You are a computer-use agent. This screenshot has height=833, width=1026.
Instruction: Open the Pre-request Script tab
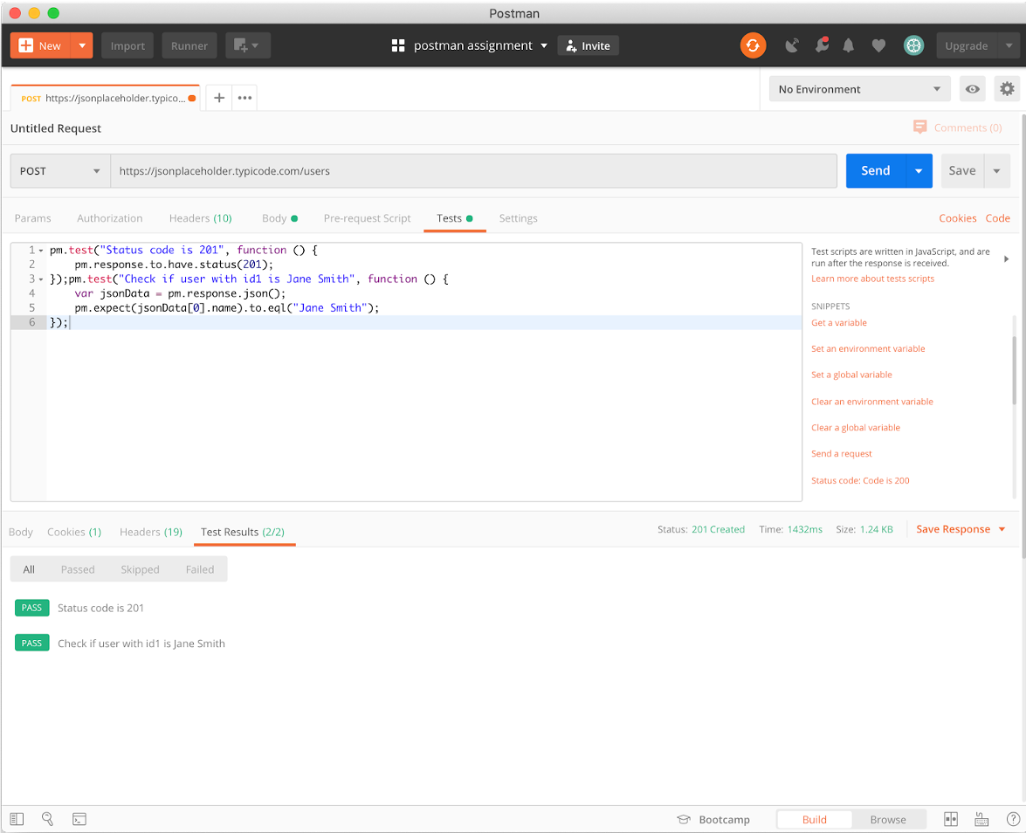click(367, 218)
